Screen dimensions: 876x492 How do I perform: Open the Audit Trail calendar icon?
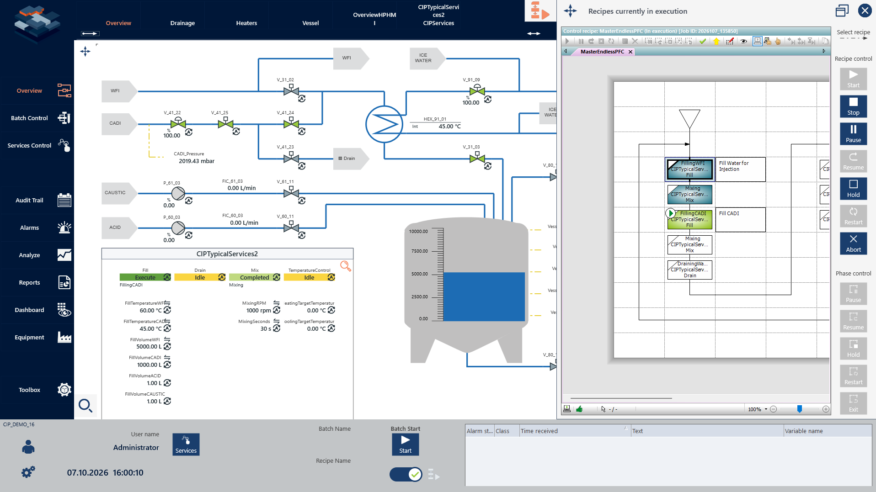(64, 200)
